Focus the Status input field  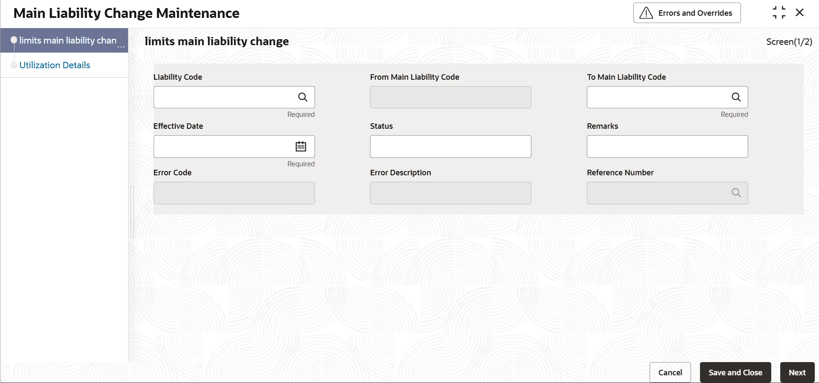(x=450, y=147)
